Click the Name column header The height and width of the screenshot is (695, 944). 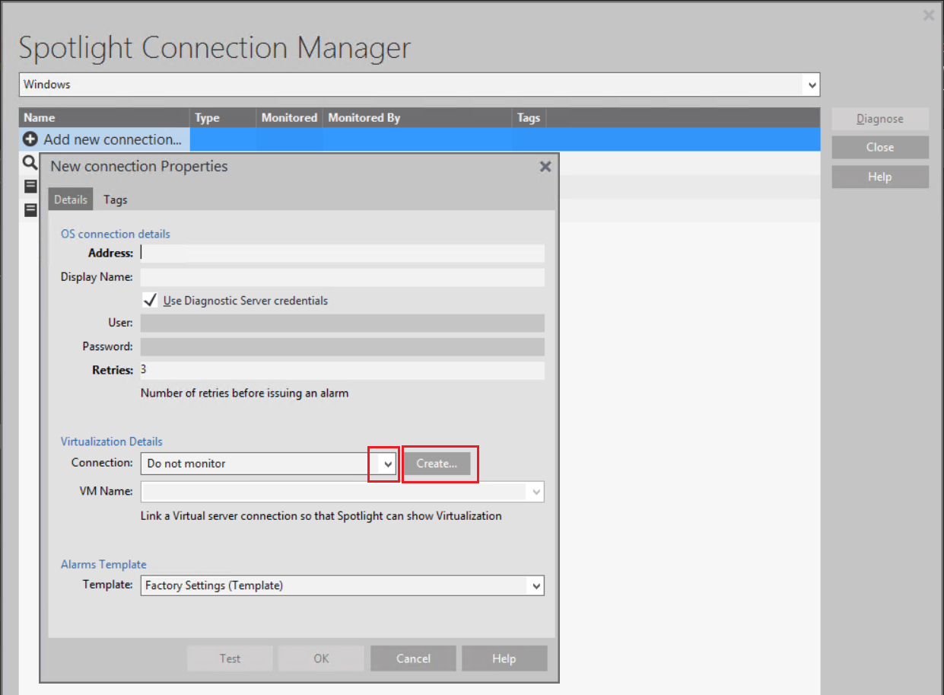tap(104, 117)
